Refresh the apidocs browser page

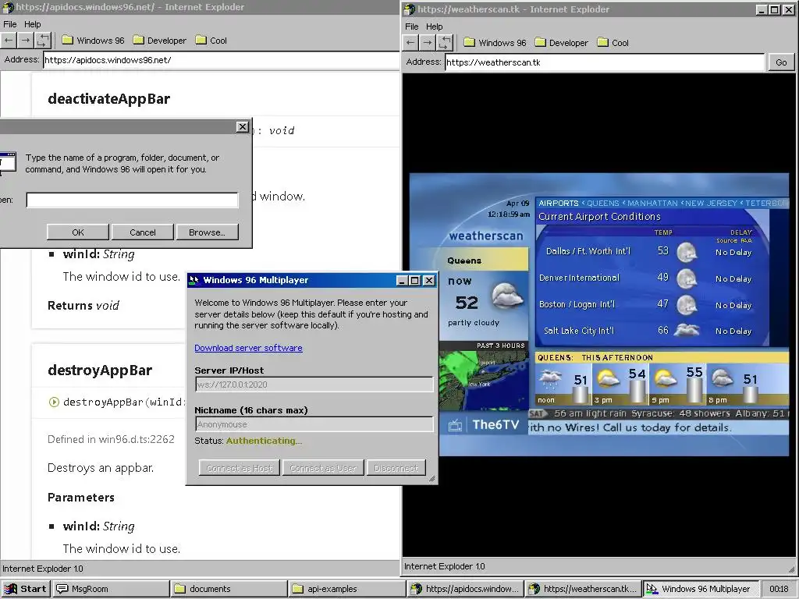click(44, 41)
